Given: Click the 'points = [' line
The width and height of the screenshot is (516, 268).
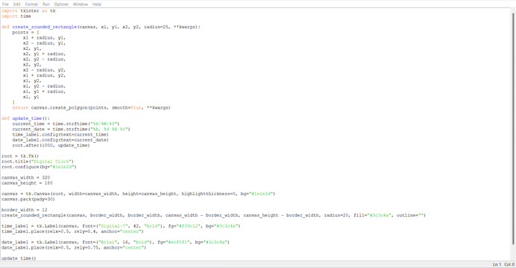Looking at the screenshot, I should click(25, 32).
